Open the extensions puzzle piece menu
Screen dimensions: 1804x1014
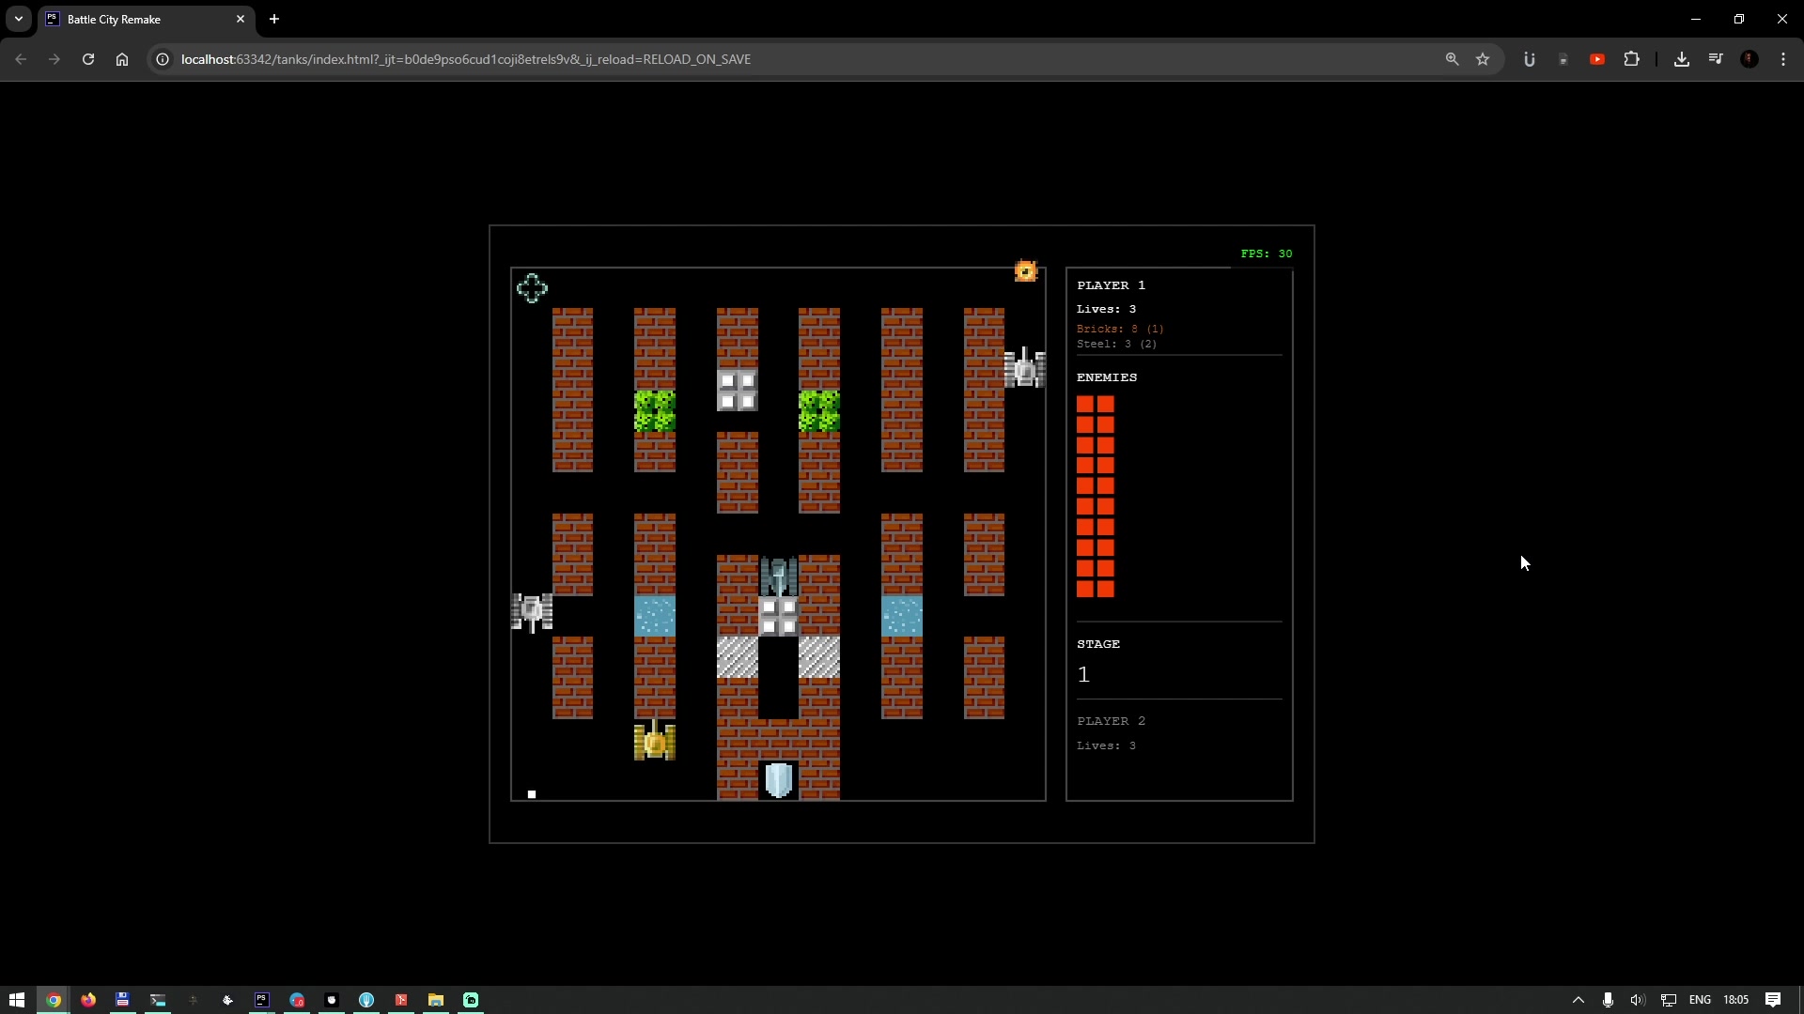1632,58
